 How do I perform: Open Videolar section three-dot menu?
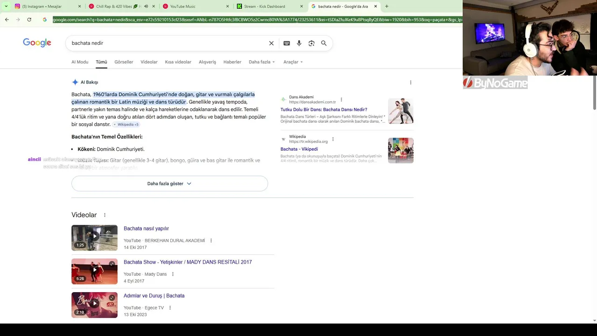pyautogui.click(x=104, y=215)
